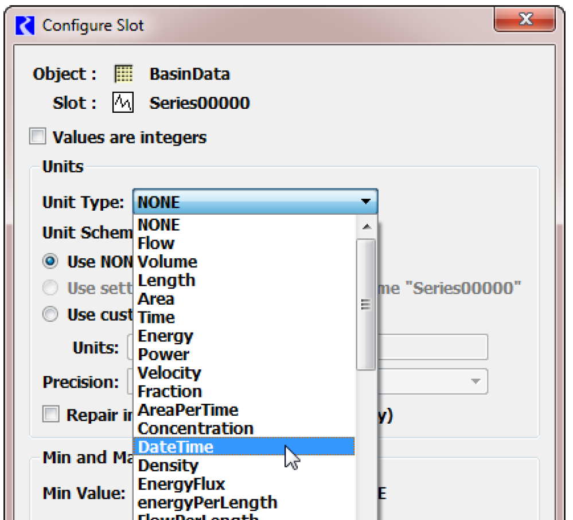Screen dimensions: 573x520
Task: Select DateTime from the unit list
Action: pos(176,447)
